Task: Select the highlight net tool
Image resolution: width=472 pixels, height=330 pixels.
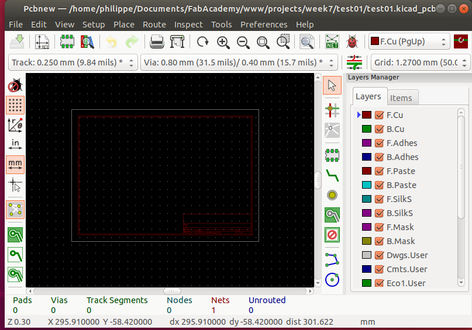Action: tap(332, 110)
